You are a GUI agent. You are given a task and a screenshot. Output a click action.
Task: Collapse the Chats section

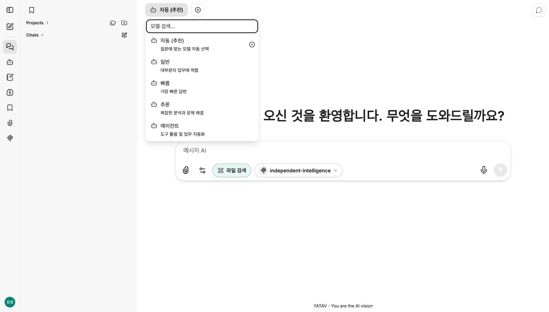35,35
